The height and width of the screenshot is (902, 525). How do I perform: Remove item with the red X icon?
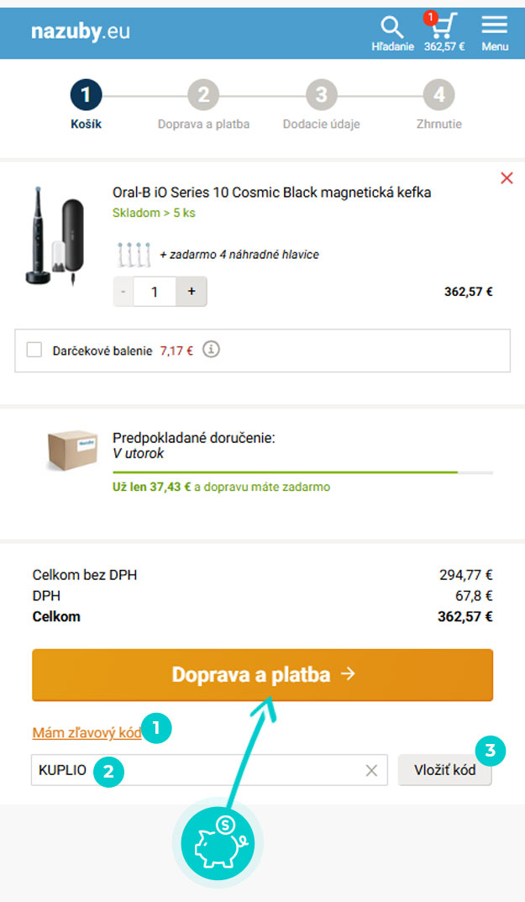coord(507,177)
